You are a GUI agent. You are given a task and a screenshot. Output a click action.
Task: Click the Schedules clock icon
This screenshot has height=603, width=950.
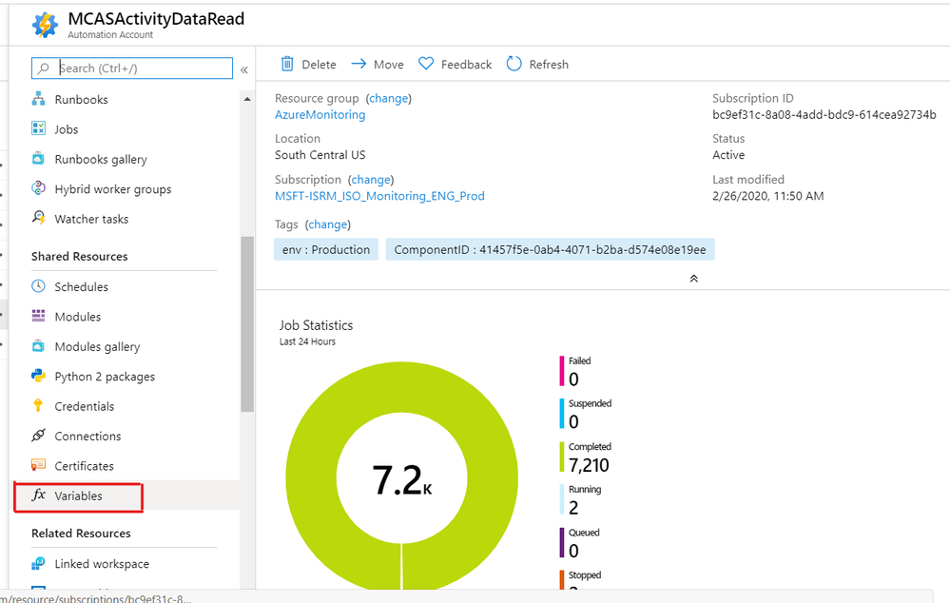38,286
